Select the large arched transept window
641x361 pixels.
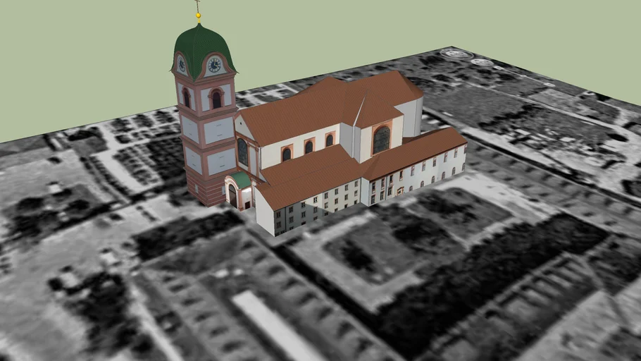click(381, 140)
